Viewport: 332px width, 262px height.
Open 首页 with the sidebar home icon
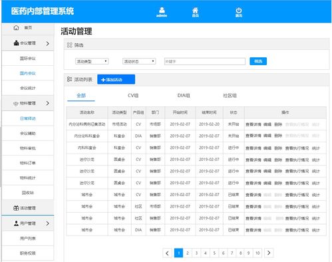pos(16,27)
